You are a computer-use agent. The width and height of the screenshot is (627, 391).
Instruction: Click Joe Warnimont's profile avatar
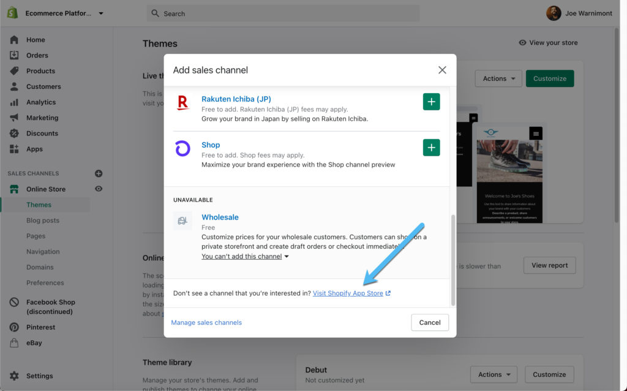tap(554, 13)
